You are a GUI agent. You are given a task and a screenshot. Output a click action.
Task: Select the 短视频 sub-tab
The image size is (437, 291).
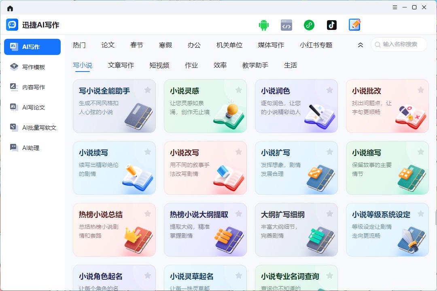tap(159, 65)
